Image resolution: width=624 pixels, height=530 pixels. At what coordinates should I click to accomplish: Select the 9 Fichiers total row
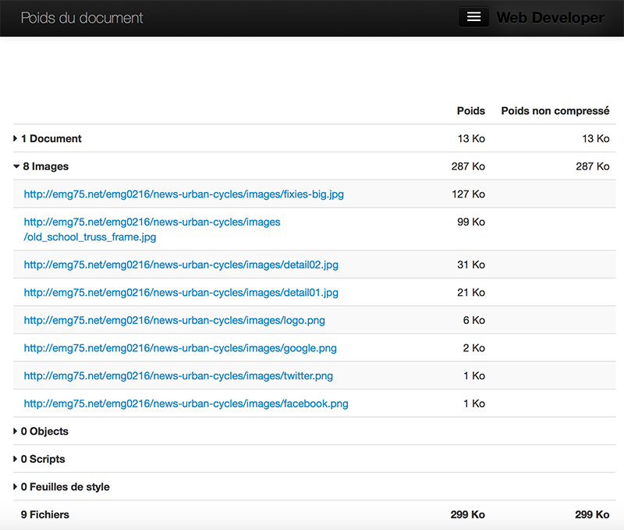[314, 515]
